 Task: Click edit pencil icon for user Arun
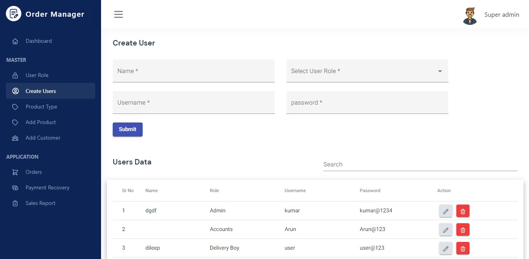click(x=445, y=229)
